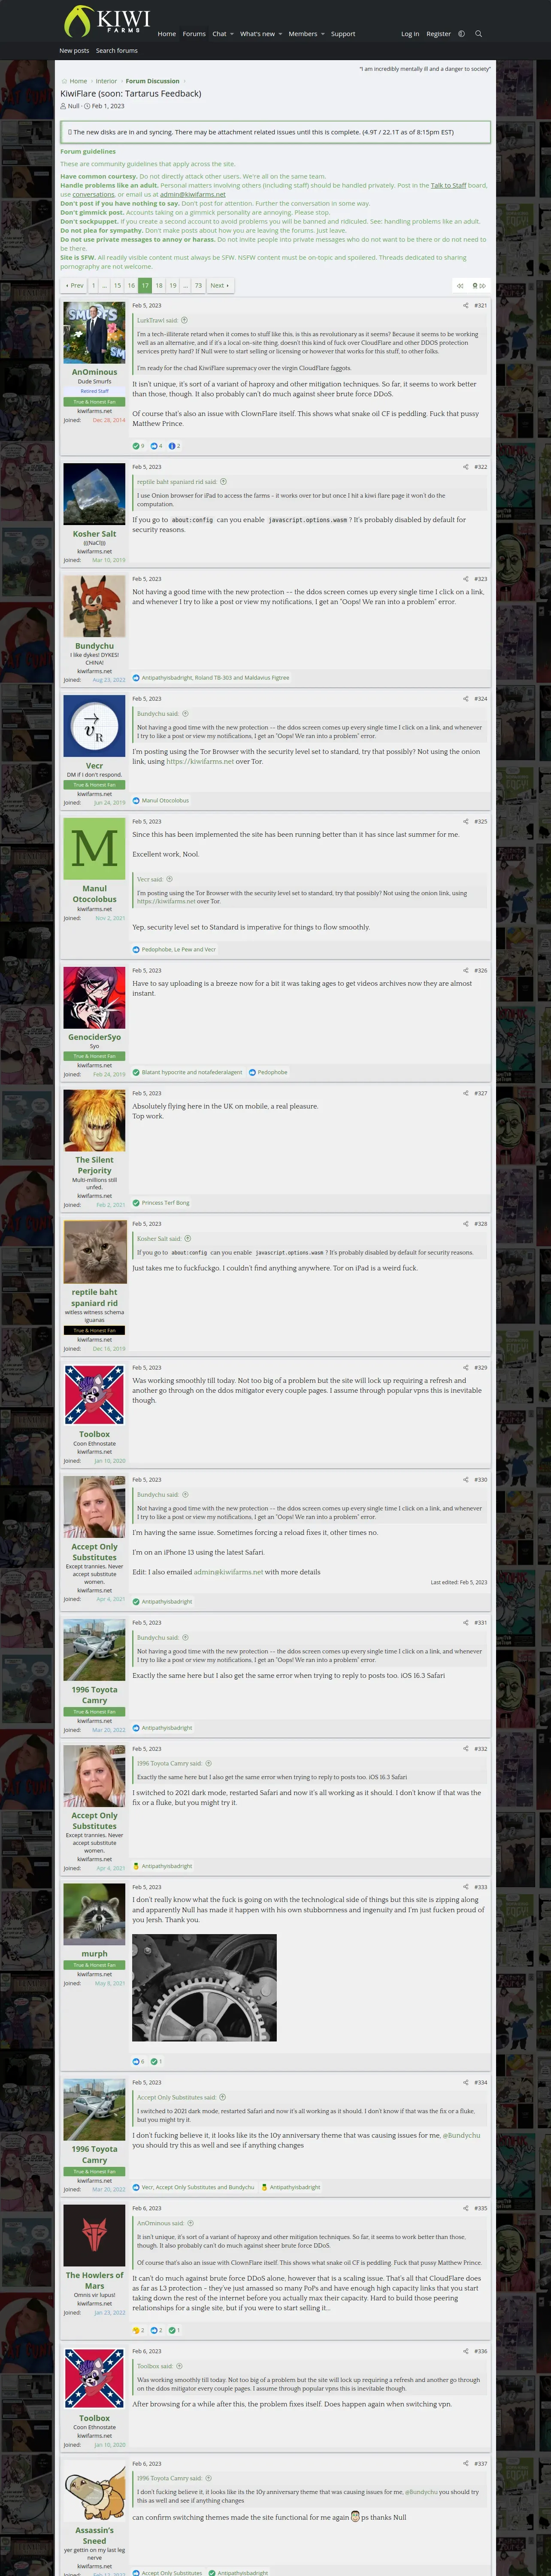The height and width of the screenshot is (2576, 551).
Task: Open the gears image in murph's post
Action: [204, 1988]
